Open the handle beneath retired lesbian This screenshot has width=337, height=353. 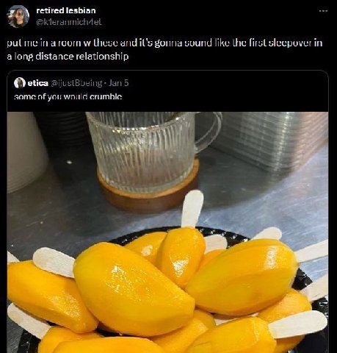pyautogui.click(x=69, y=22)
